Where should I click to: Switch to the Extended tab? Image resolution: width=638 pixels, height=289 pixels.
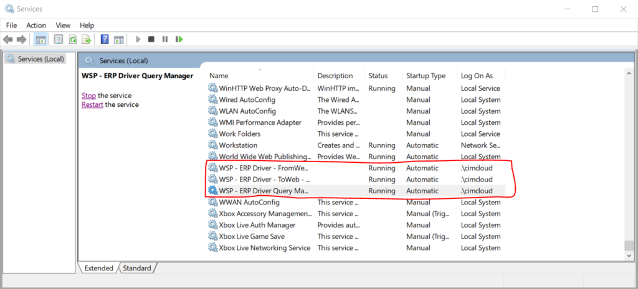click(99, 268)
